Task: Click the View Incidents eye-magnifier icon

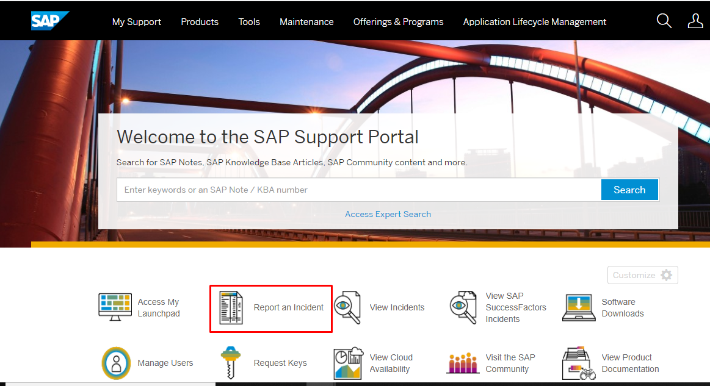Action: (x=347, y=308)
